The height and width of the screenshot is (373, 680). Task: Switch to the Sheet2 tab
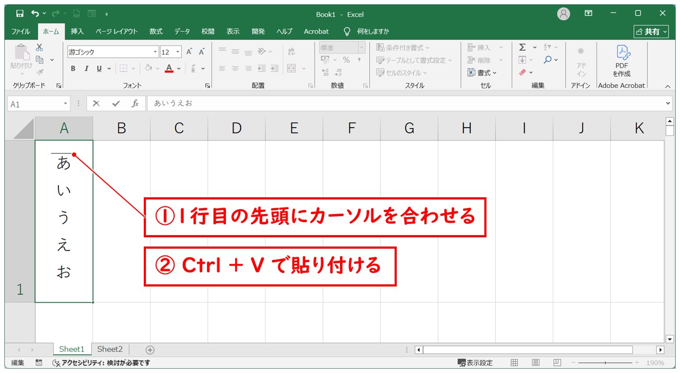110,349
